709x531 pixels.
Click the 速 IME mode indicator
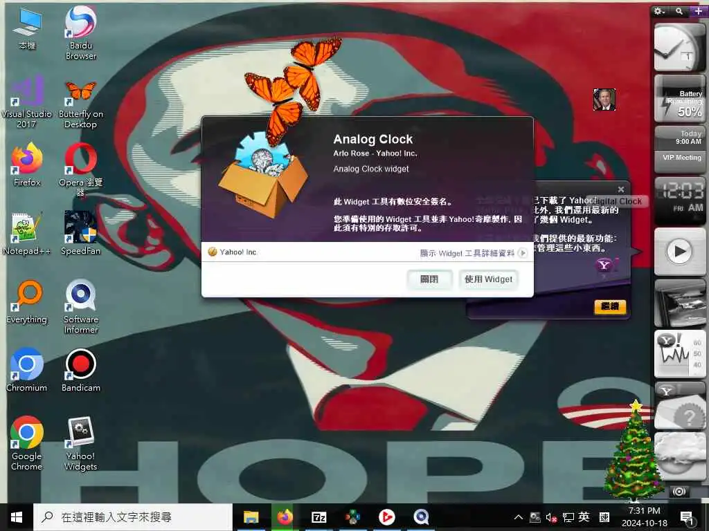pos(604,517)
